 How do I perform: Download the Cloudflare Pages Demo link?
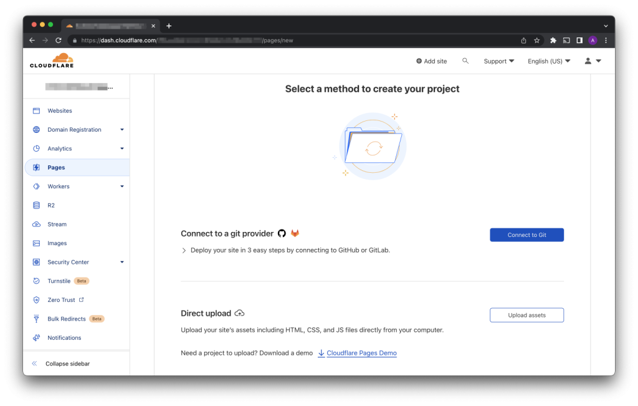361,353
